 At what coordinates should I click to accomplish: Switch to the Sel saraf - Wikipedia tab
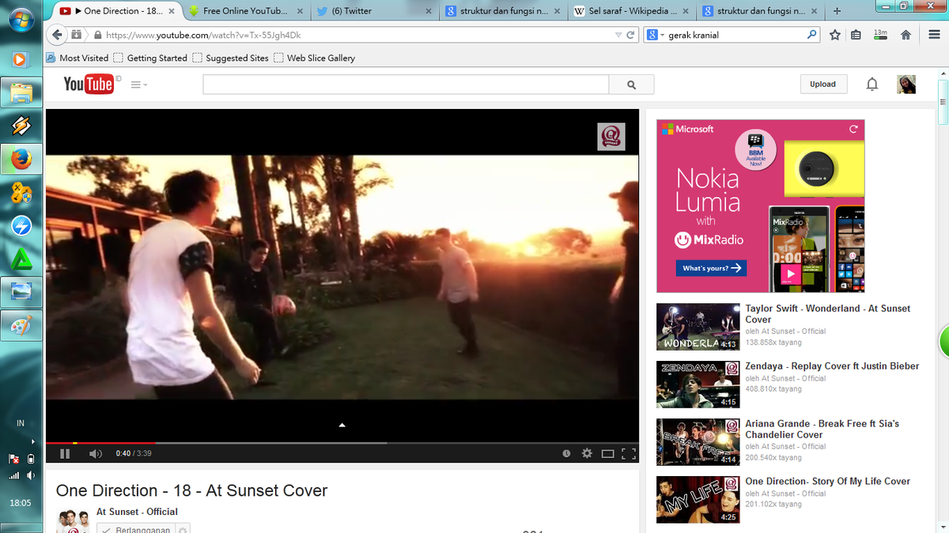coord(633,11)
